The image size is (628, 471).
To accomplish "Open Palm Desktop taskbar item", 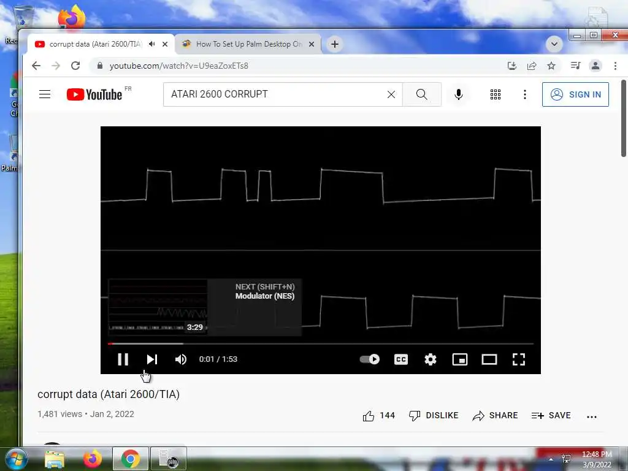I will point(168,459).
